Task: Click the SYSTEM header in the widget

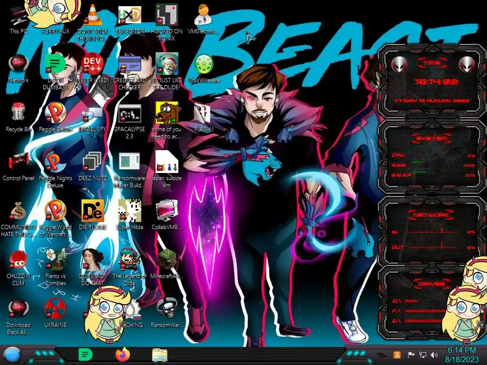Action: coord(432,138)
